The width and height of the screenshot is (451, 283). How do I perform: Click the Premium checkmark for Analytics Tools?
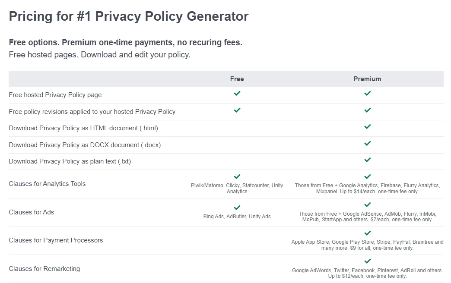(x=367, y=176)
